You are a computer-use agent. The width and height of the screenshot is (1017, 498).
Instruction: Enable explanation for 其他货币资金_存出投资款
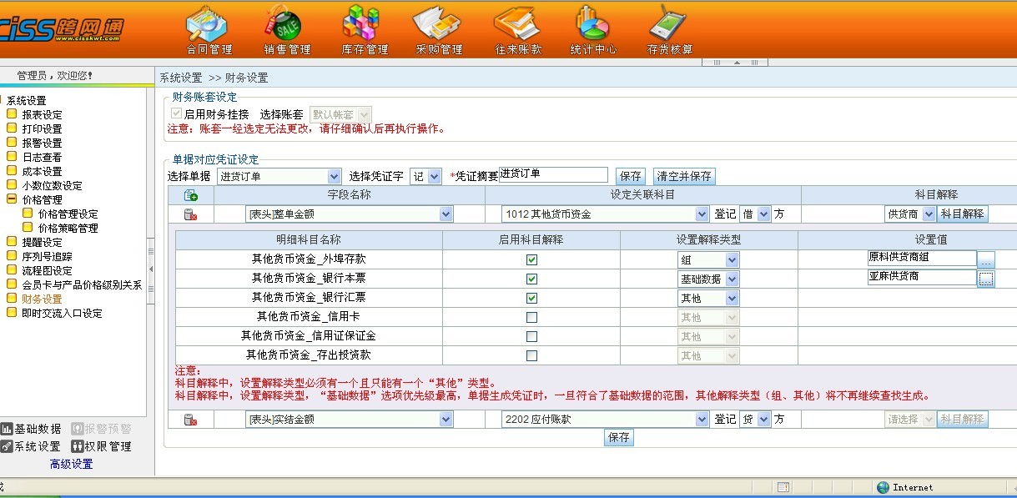coord(531,356)
